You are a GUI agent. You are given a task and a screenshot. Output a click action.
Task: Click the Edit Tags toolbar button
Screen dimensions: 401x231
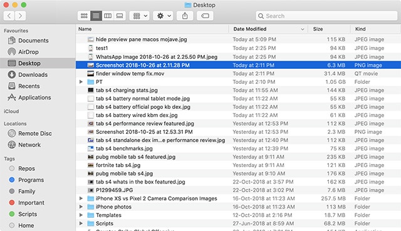(x=205, y=16)
